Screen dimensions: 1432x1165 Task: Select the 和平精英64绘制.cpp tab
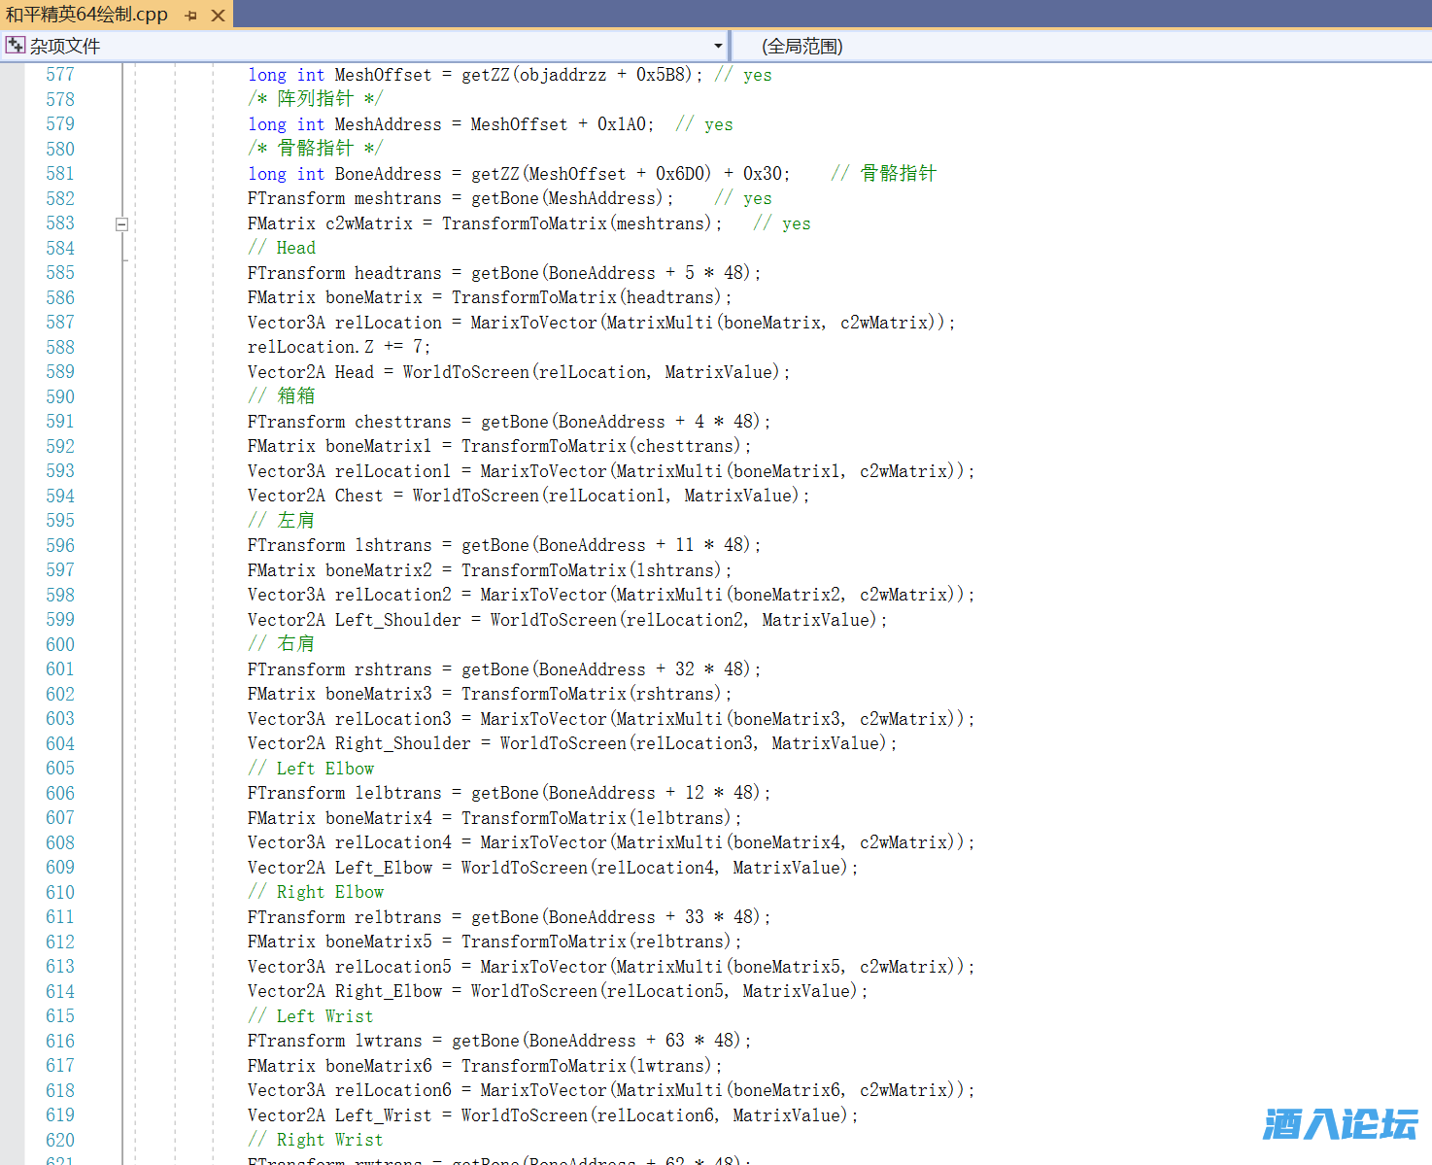pos(86,15)
